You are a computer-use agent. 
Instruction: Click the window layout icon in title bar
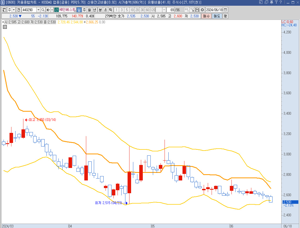261,2
